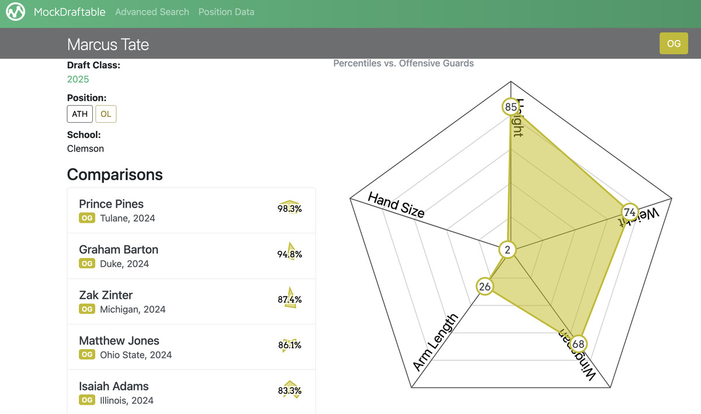
Task: Click the OG position button in header
Action: point(674,43)
